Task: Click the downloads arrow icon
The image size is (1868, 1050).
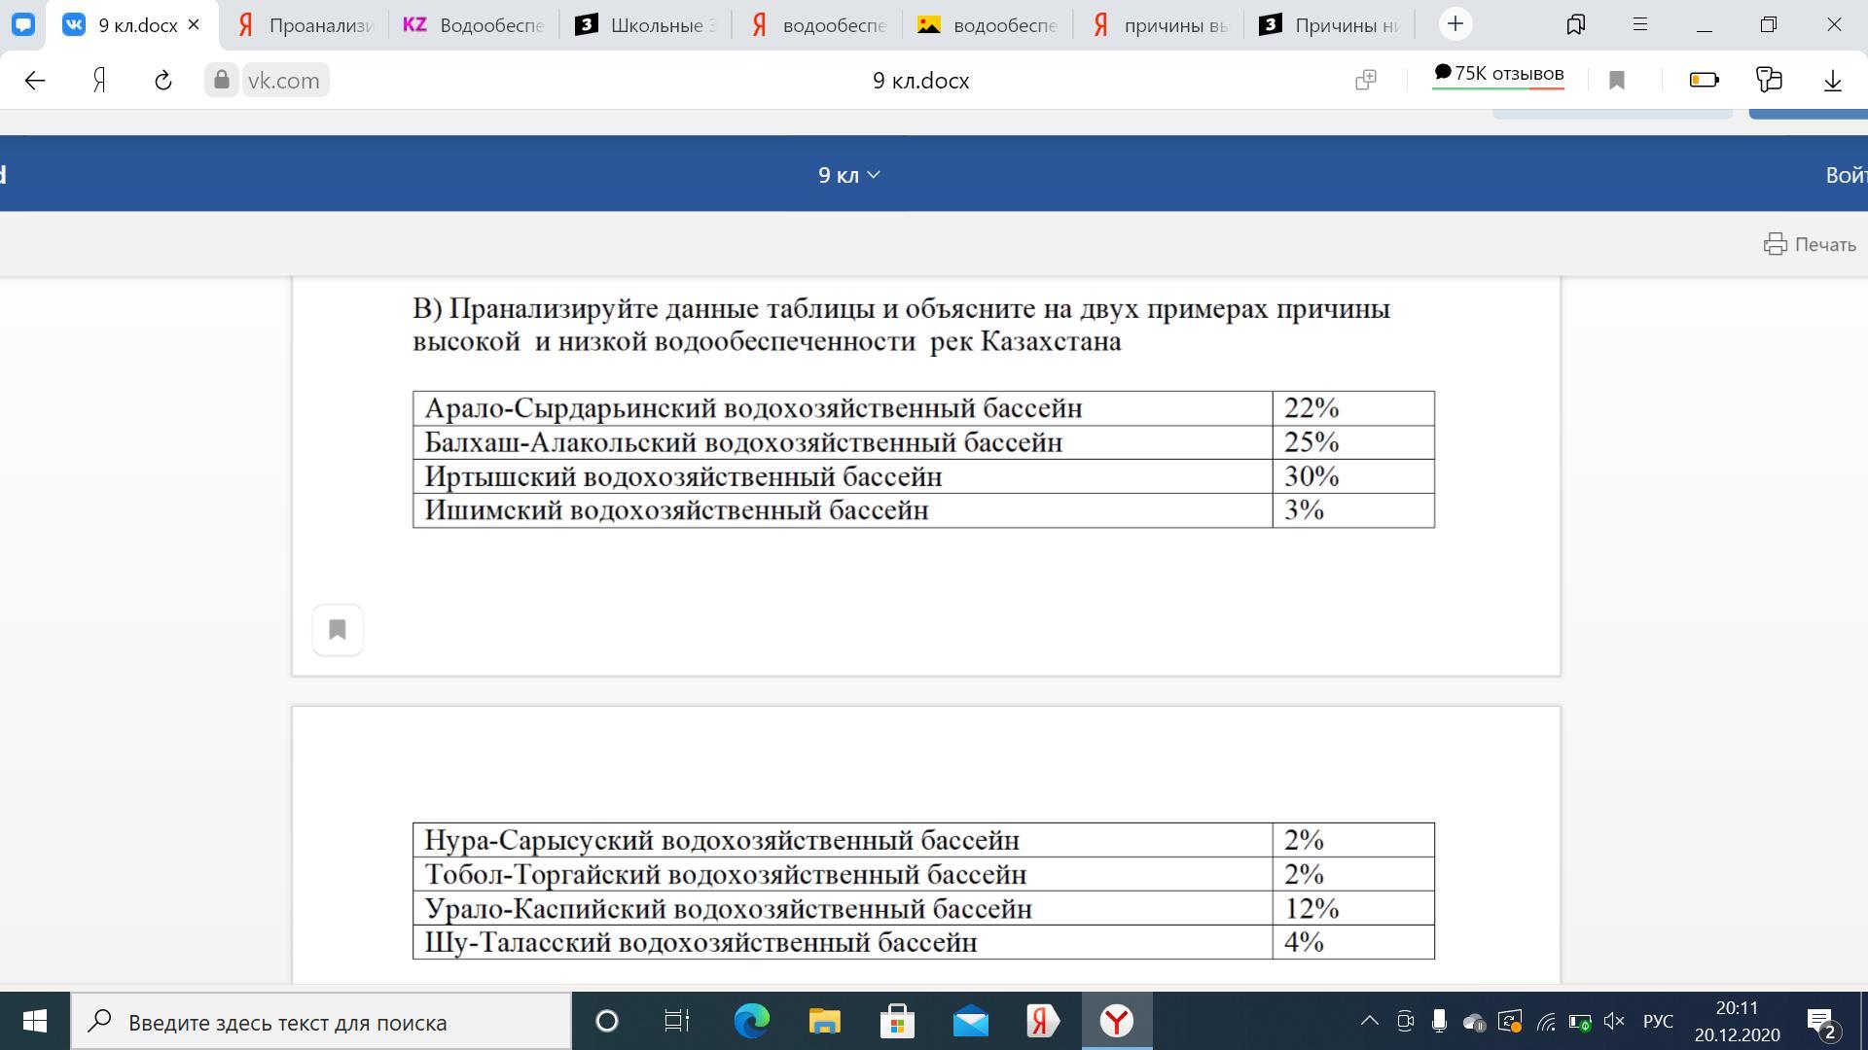Action: (x=1832, y=81)
